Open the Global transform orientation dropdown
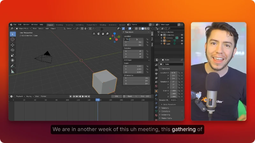 [69, 29]
